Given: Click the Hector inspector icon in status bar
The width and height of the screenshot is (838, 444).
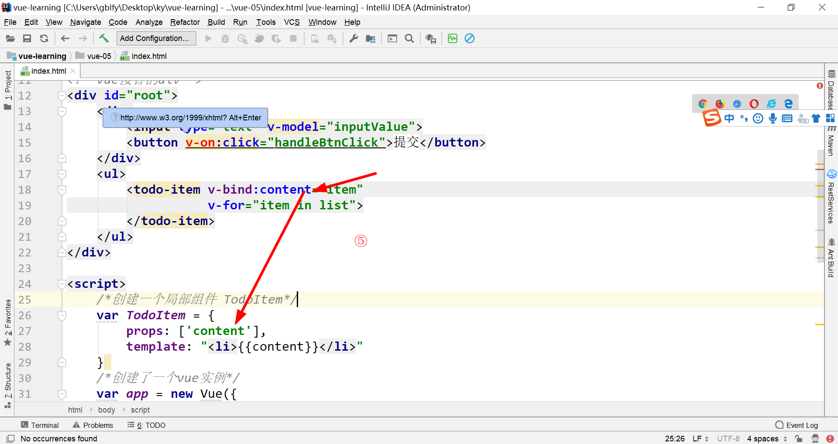Looking at the screenshot, I should coord(815,438).
